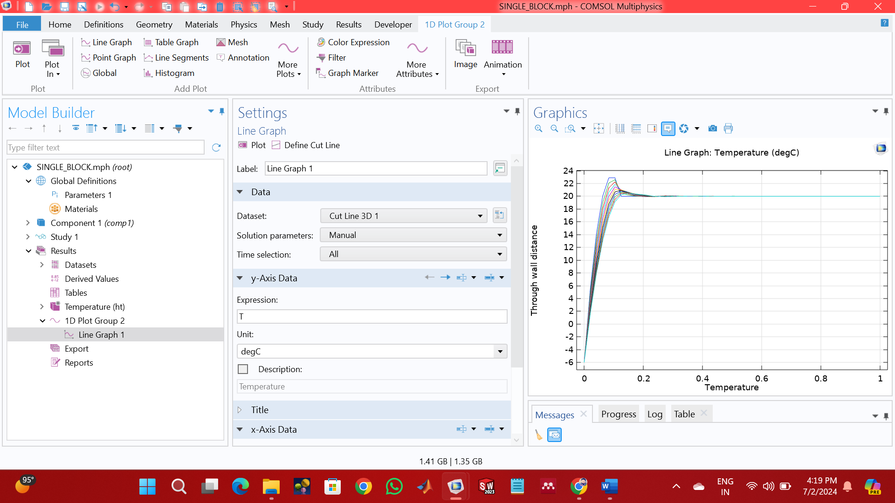The height and width of the screenshot is (503, 895).
Task: Open the Time selection dropdown
Action: 413,254
